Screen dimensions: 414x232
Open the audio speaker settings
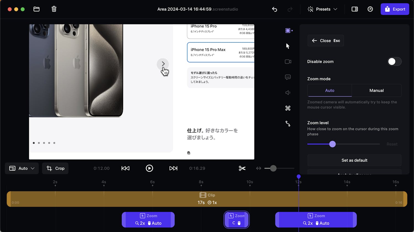pos(288,93)
